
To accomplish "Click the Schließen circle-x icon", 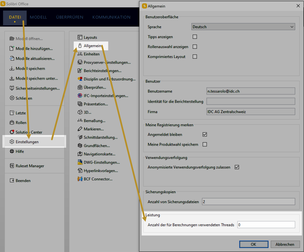I will 12,98.
